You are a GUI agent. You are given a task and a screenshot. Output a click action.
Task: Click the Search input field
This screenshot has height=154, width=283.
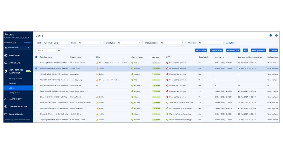click(x=47, y=50)
